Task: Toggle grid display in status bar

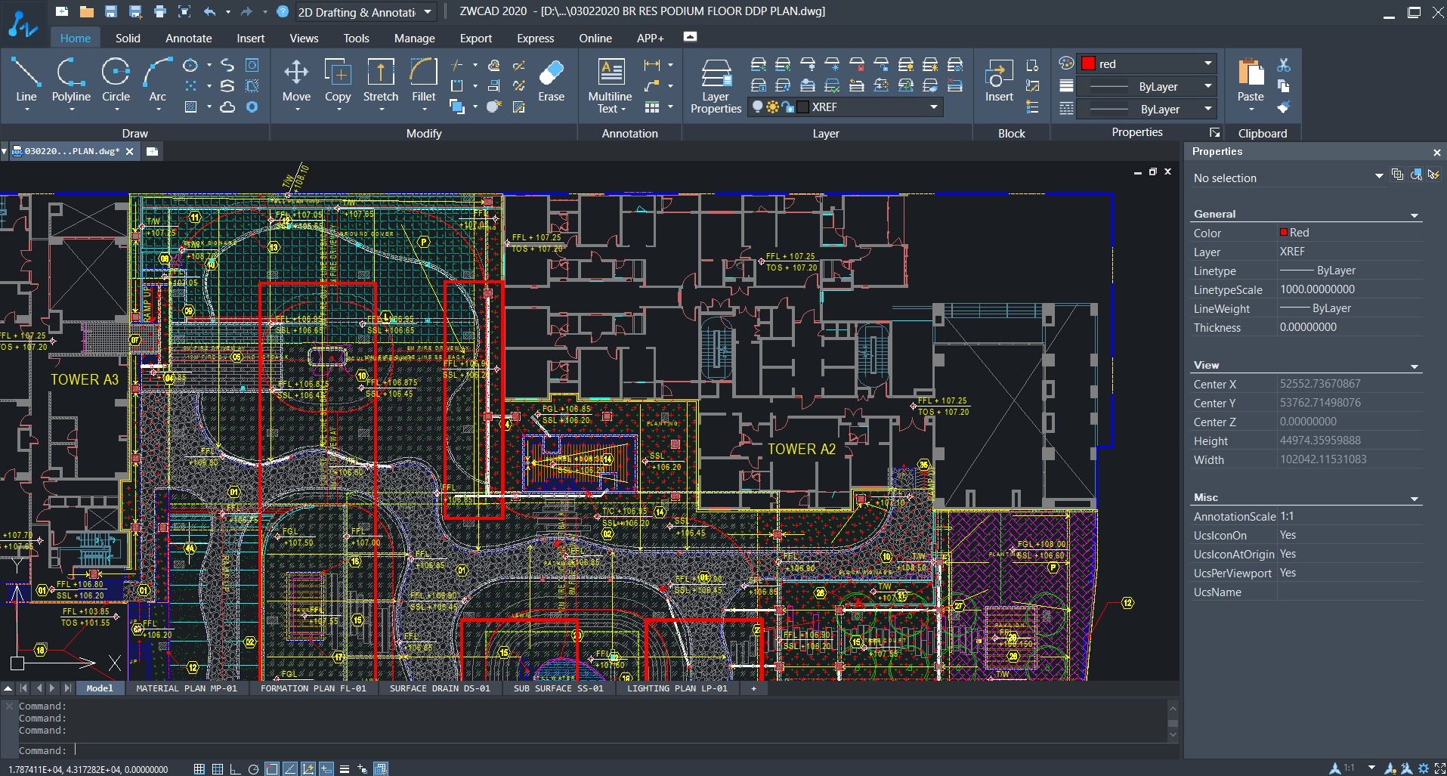Action: coord(218,769)
